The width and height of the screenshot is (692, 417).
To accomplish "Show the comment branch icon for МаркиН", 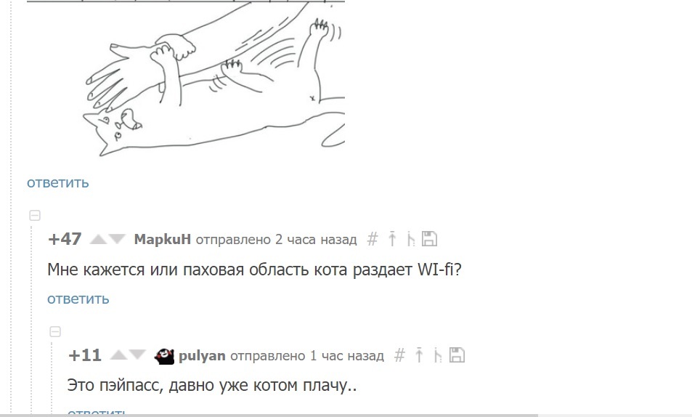I will 410,239.
